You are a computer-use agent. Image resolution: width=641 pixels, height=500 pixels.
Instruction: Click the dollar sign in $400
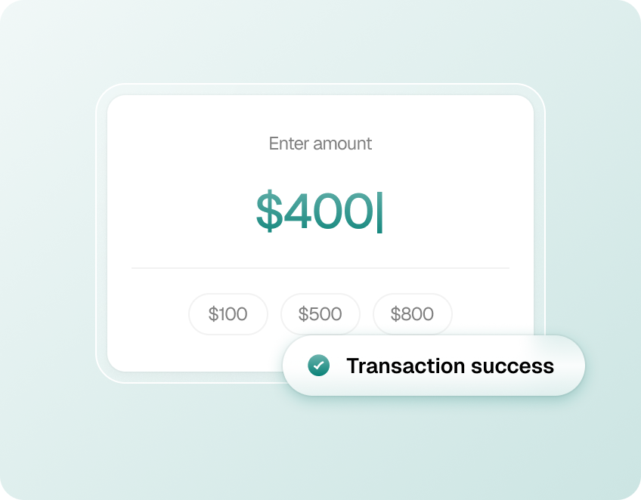269,211
